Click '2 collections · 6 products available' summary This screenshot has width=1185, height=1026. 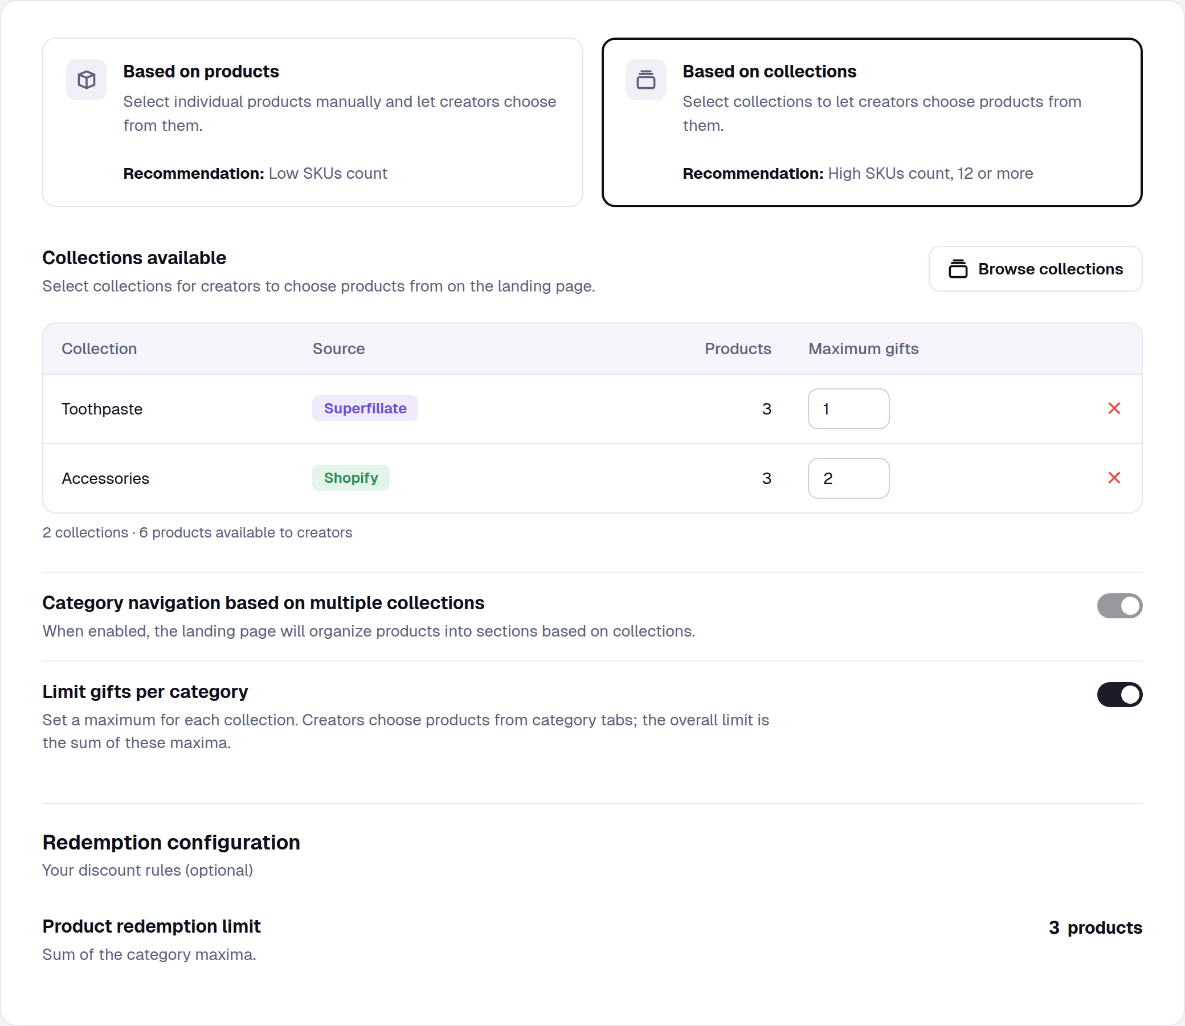(197, 532)
